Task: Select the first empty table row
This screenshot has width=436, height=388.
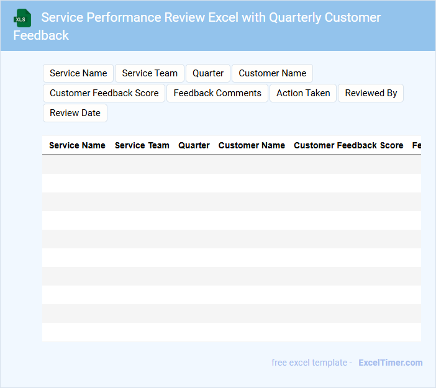Action: (231, 165)
